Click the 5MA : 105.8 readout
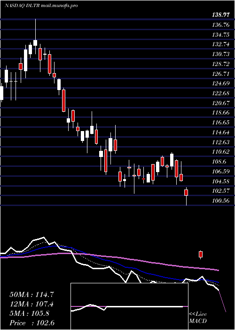Screen dimensions: 235x330 29,313
